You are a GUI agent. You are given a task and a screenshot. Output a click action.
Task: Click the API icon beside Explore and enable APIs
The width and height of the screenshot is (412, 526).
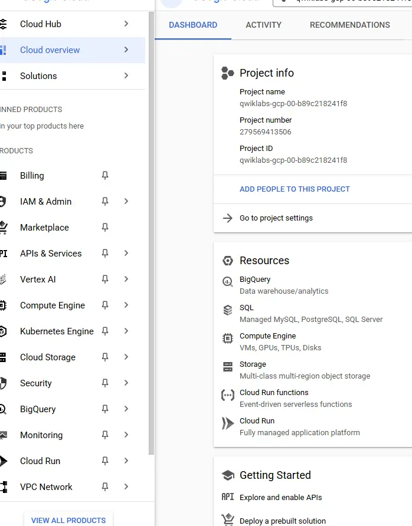pos(228,497)
